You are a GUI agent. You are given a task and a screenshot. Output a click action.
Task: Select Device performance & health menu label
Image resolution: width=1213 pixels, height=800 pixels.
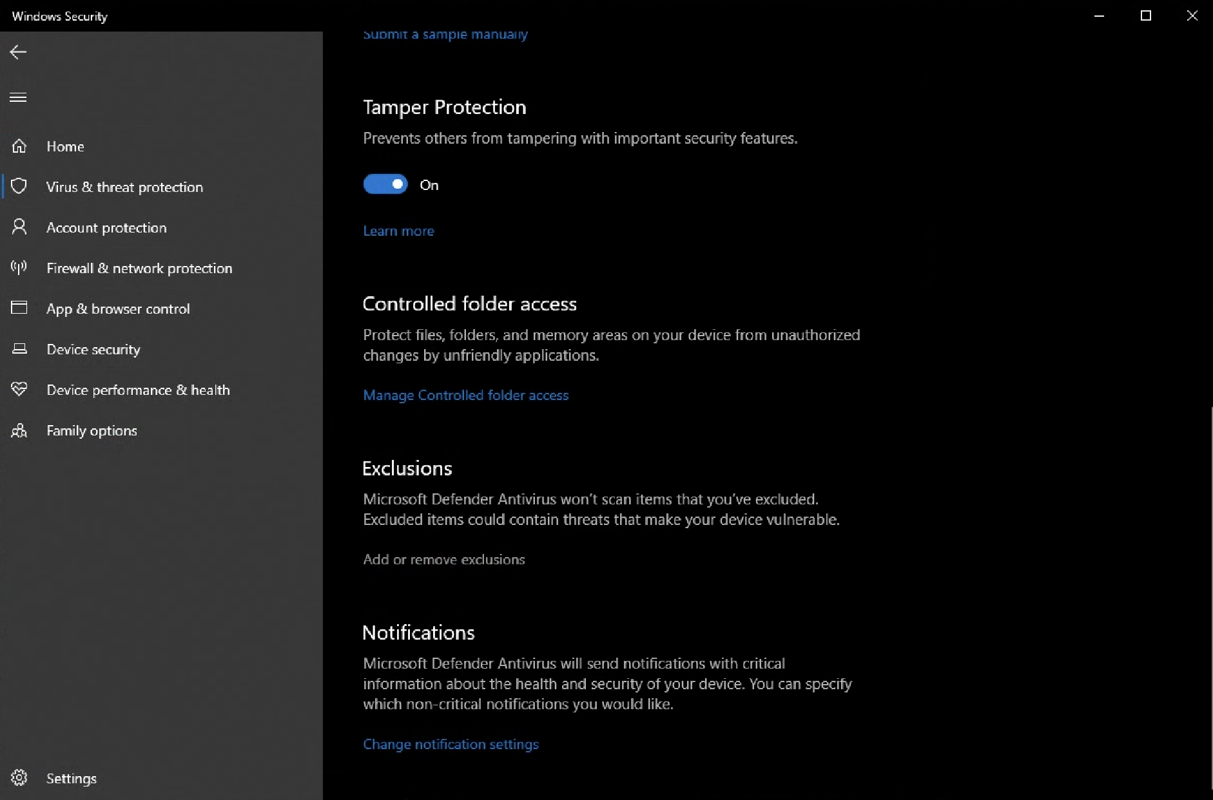138,390
